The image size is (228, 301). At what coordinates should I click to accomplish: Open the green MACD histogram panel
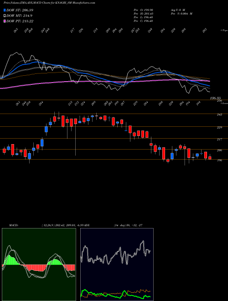[x=39, y=265]
